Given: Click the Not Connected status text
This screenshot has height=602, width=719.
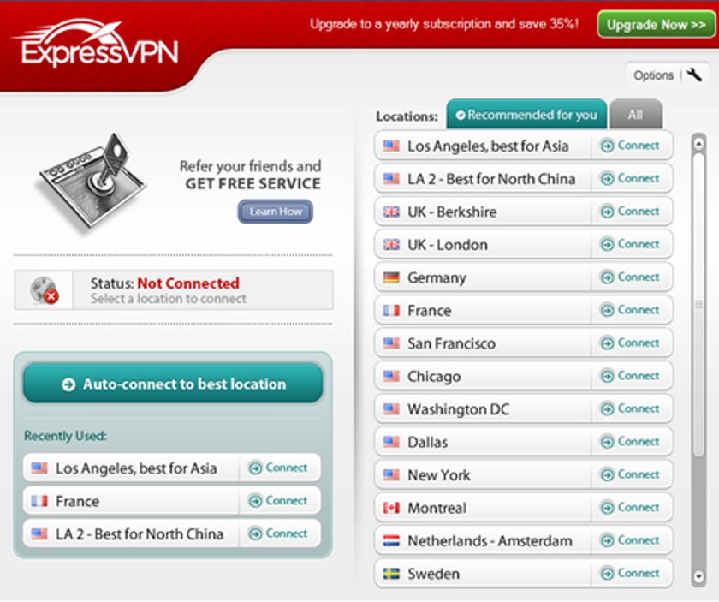Looking at the screenshot, I should (188, 283).
